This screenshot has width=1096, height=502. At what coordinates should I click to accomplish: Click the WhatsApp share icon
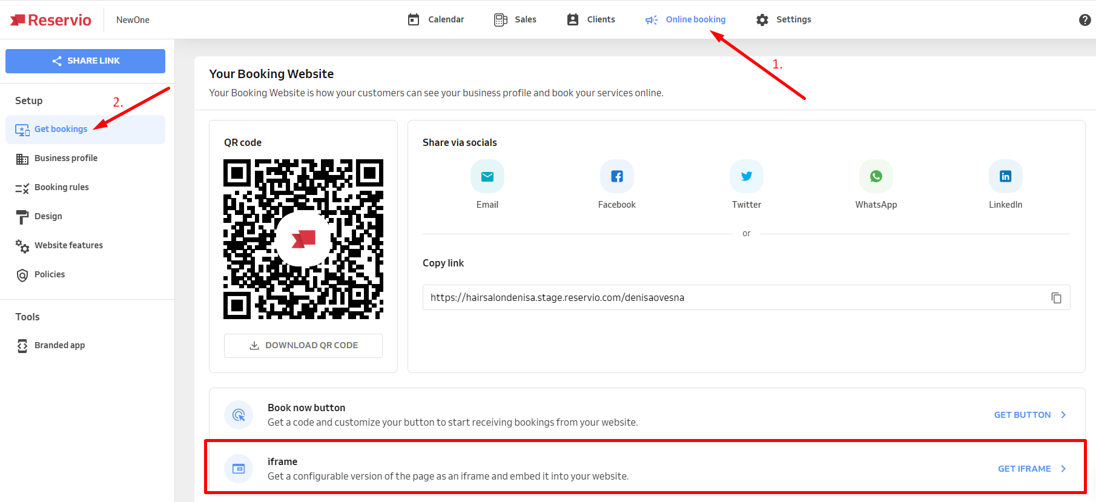coord(876,176)
